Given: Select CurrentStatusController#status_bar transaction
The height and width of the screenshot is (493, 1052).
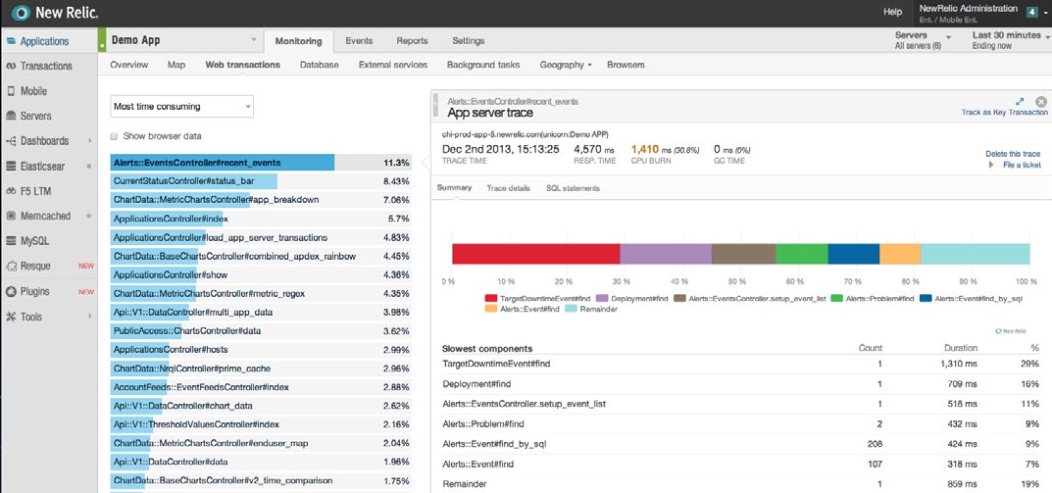Looking at the screenshot, I should (261, 181).
